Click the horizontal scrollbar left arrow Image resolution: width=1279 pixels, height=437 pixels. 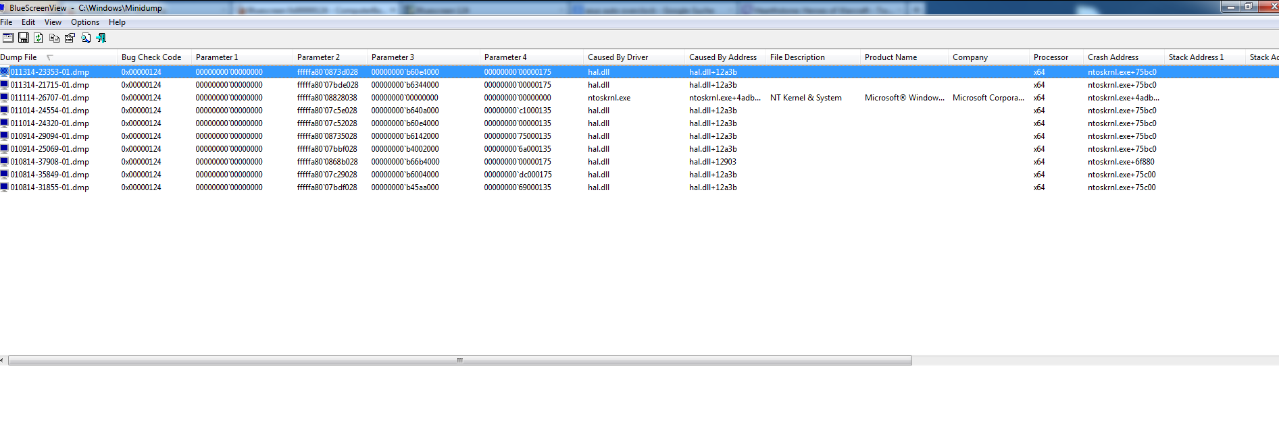pyautogui.click(x=3, y=360)
